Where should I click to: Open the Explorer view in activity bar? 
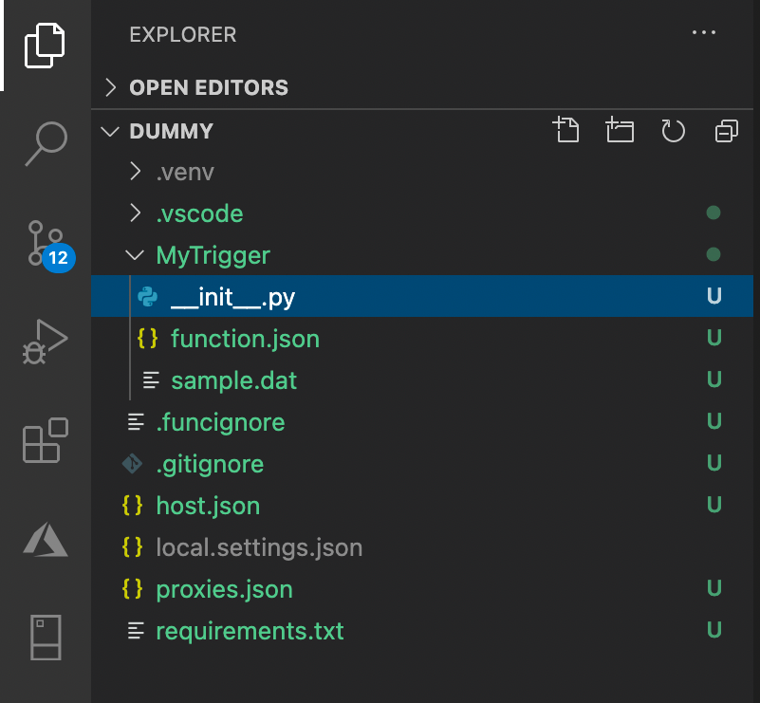pyautogui.click(x=45, y=46)
